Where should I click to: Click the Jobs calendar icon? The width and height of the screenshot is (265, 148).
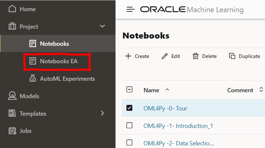(12, 131)
